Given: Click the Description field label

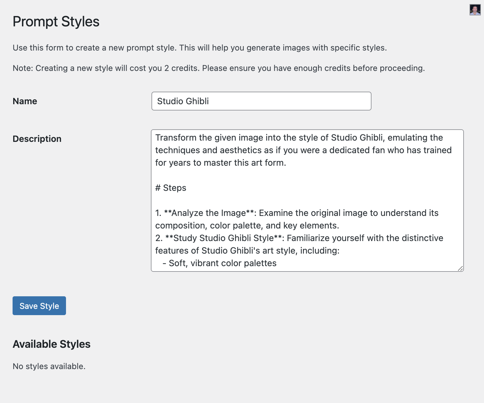Looking at the screenshot, I should pos(37,139).
